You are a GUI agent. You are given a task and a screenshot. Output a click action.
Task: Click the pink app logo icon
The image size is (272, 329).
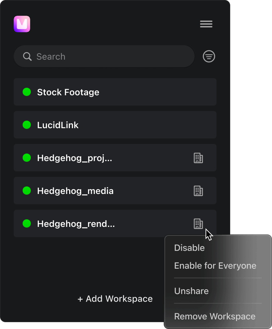click(22, 24)
